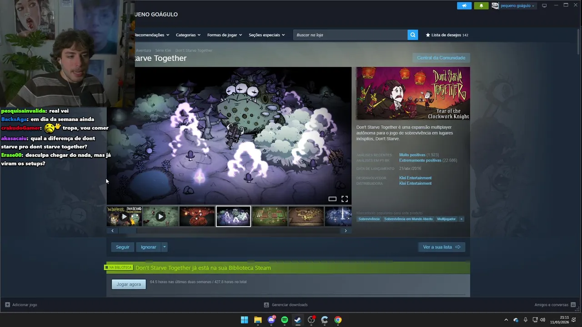This screenshot has width=582, height=327.
Task: Click the Ver a sua lista button
Action: click(x=442, y=247)
